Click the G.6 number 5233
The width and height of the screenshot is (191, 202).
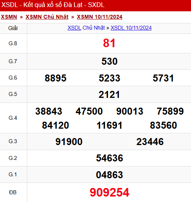(110, 78)
